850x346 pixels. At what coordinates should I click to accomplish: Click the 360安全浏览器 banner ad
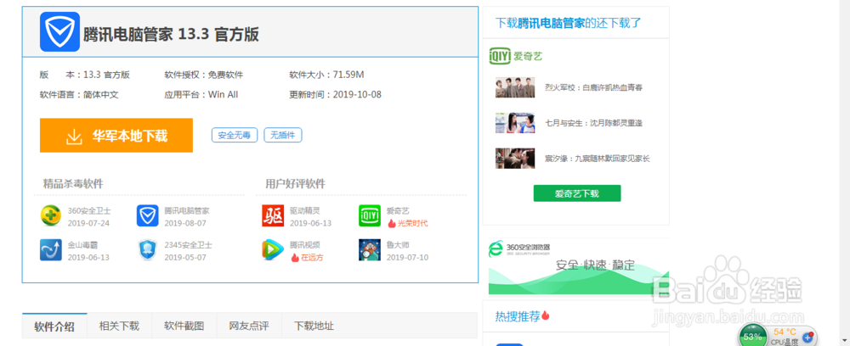[x=578, y=267]
